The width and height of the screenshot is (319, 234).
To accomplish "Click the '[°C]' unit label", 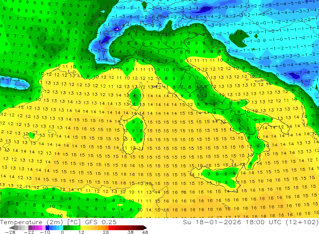I will [74, 222].
